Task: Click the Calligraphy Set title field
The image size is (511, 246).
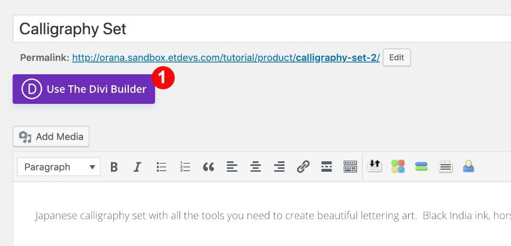Action: click(x=261, y=29)
